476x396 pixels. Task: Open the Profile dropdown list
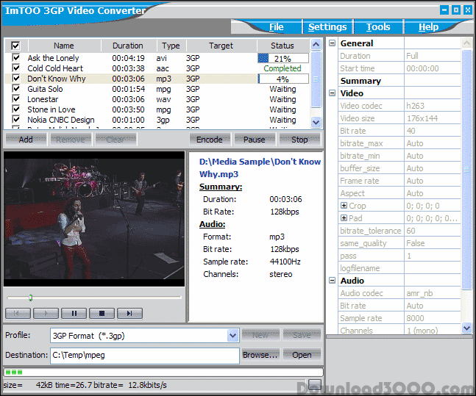tap(232, 336)
